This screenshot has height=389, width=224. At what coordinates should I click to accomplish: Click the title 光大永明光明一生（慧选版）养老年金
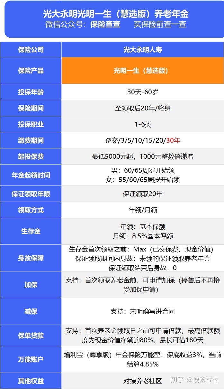click(116, 14)
